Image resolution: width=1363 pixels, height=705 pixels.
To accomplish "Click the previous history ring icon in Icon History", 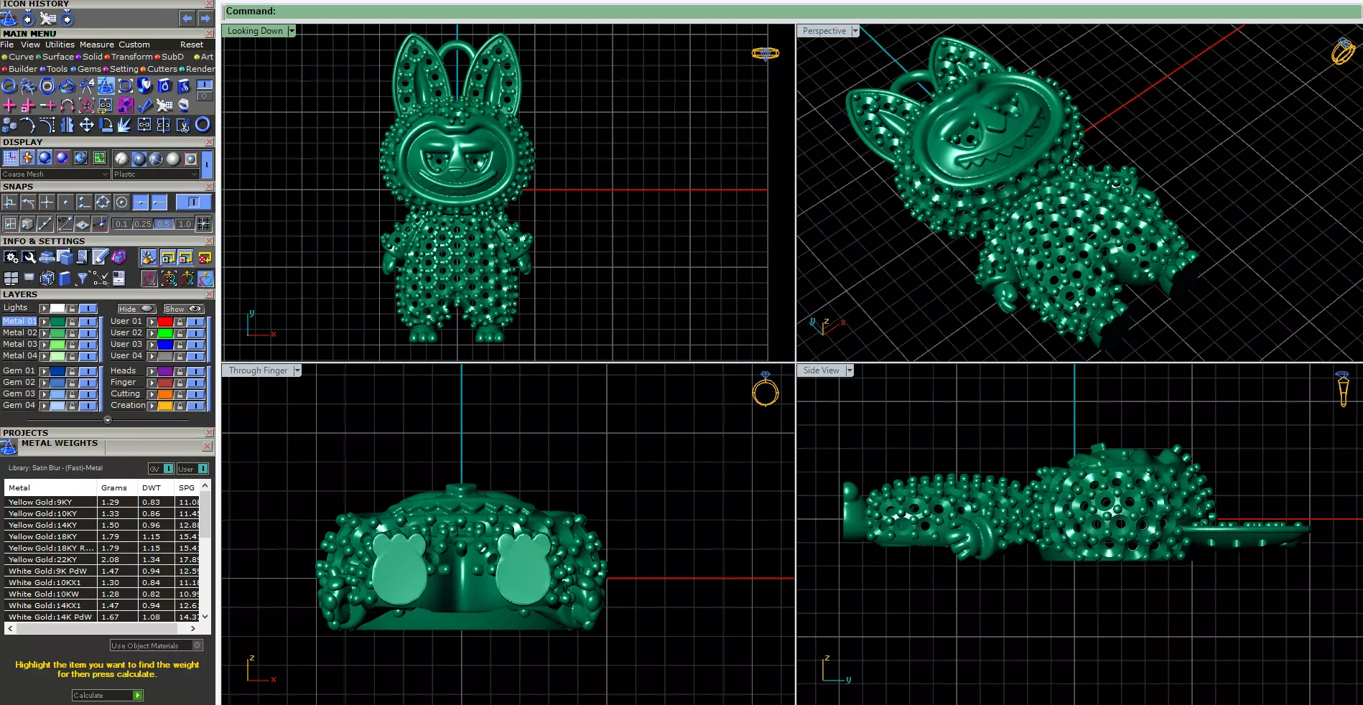I will pos(28,18).
